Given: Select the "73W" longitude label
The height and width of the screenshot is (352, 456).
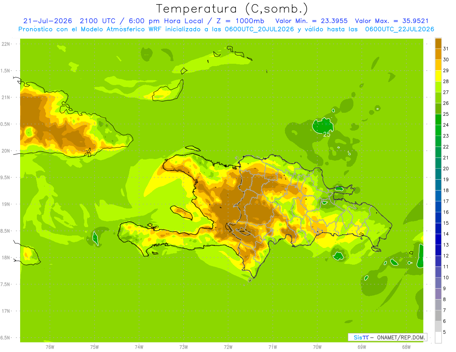Looking at the screenshot, I should click(x=184, y=347).
